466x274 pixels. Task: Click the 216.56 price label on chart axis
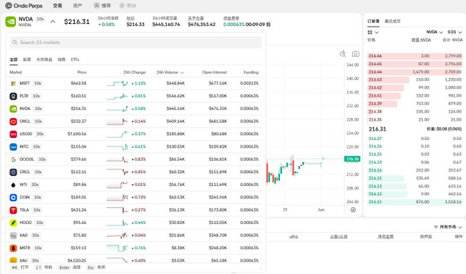coord(353,159)
